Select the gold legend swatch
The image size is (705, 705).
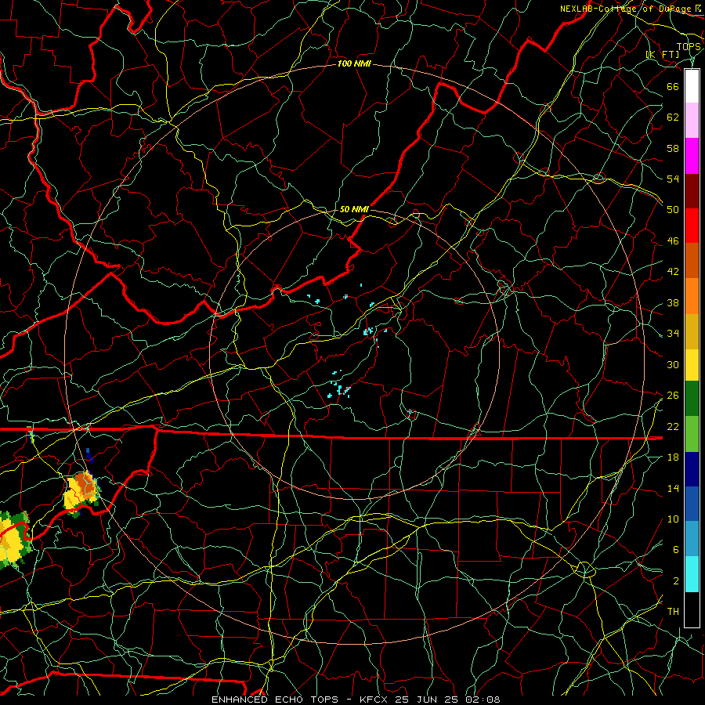[x=692, y=331]
